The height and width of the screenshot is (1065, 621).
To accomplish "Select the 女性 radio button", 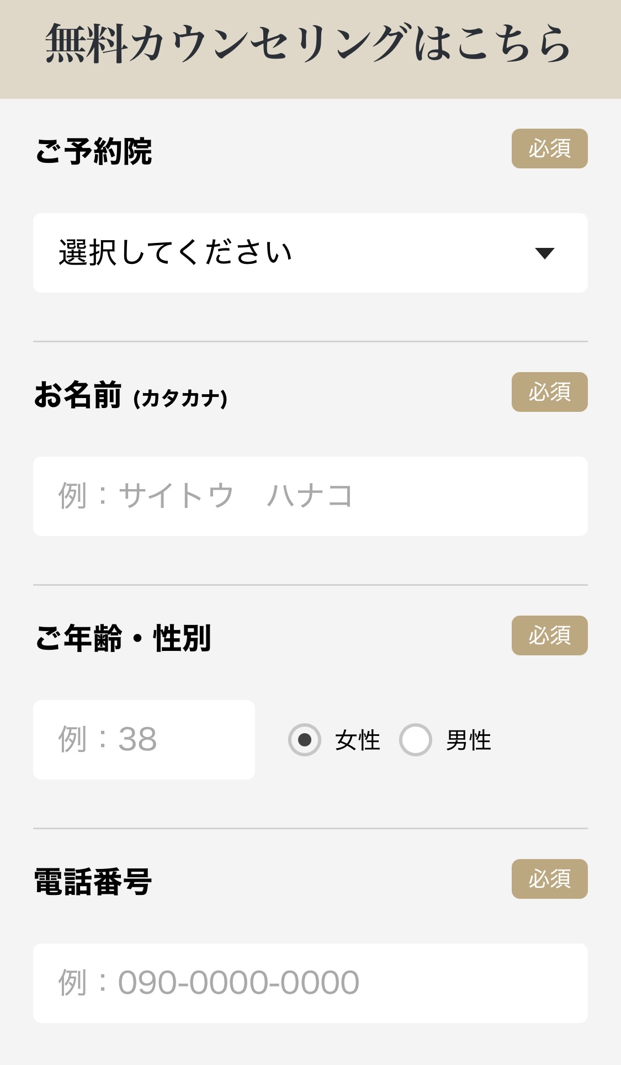I will coord(305,740).
